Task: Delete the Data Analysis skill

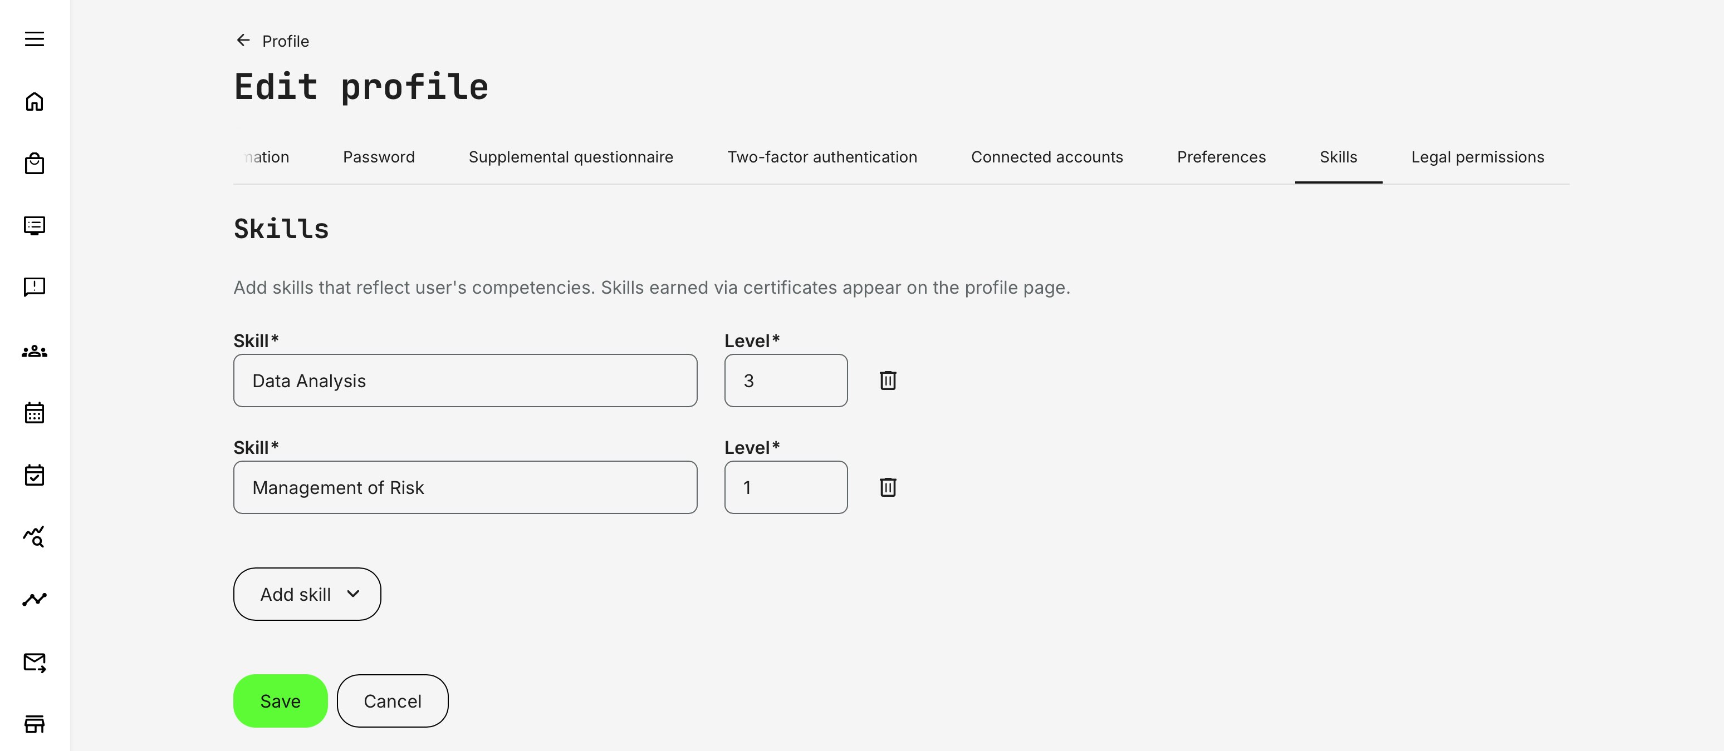Action: [888, 381]
